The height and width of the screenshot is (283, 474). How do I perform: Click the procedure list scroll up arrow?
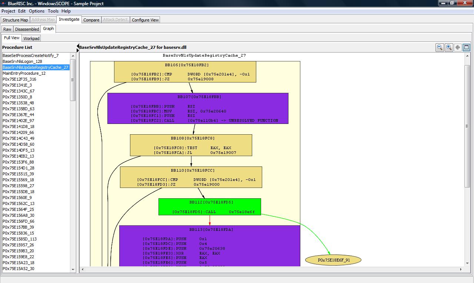pyautogui.click(x=73, y=56)
